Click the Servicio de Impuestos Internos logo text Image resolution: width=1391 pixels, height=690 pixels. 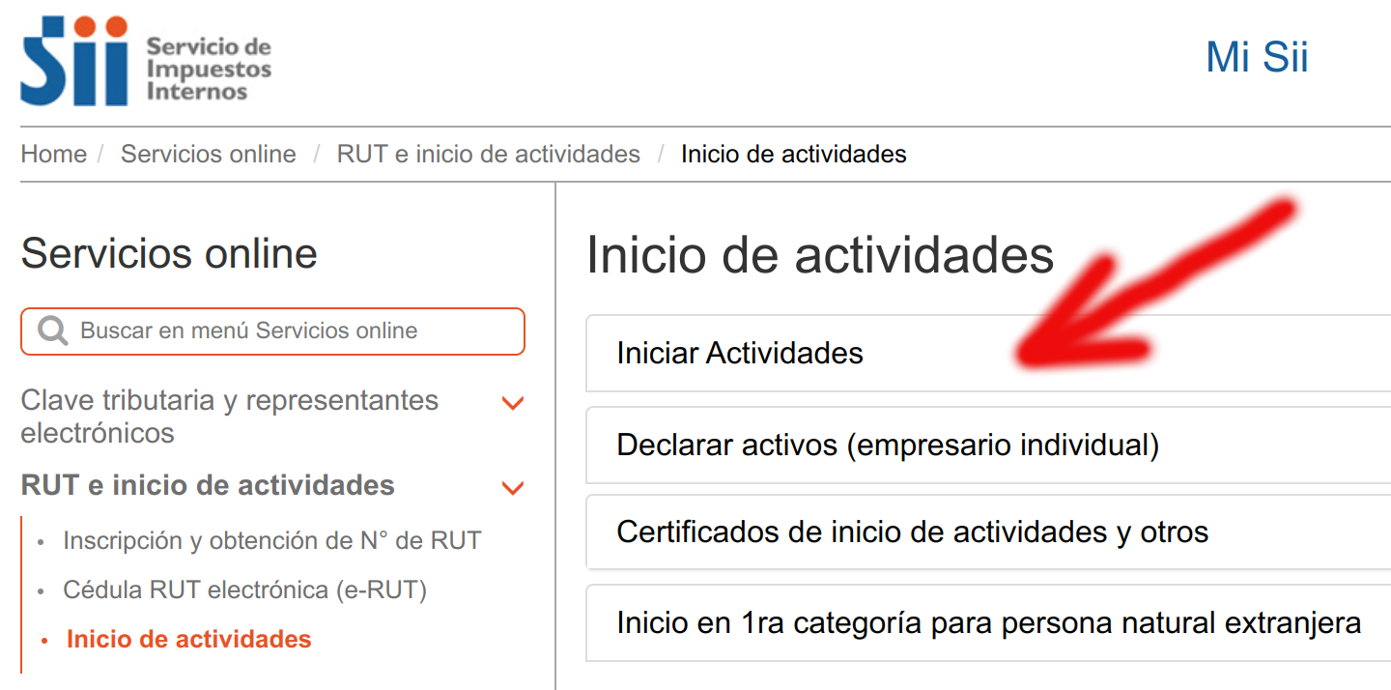coord(208,70)
